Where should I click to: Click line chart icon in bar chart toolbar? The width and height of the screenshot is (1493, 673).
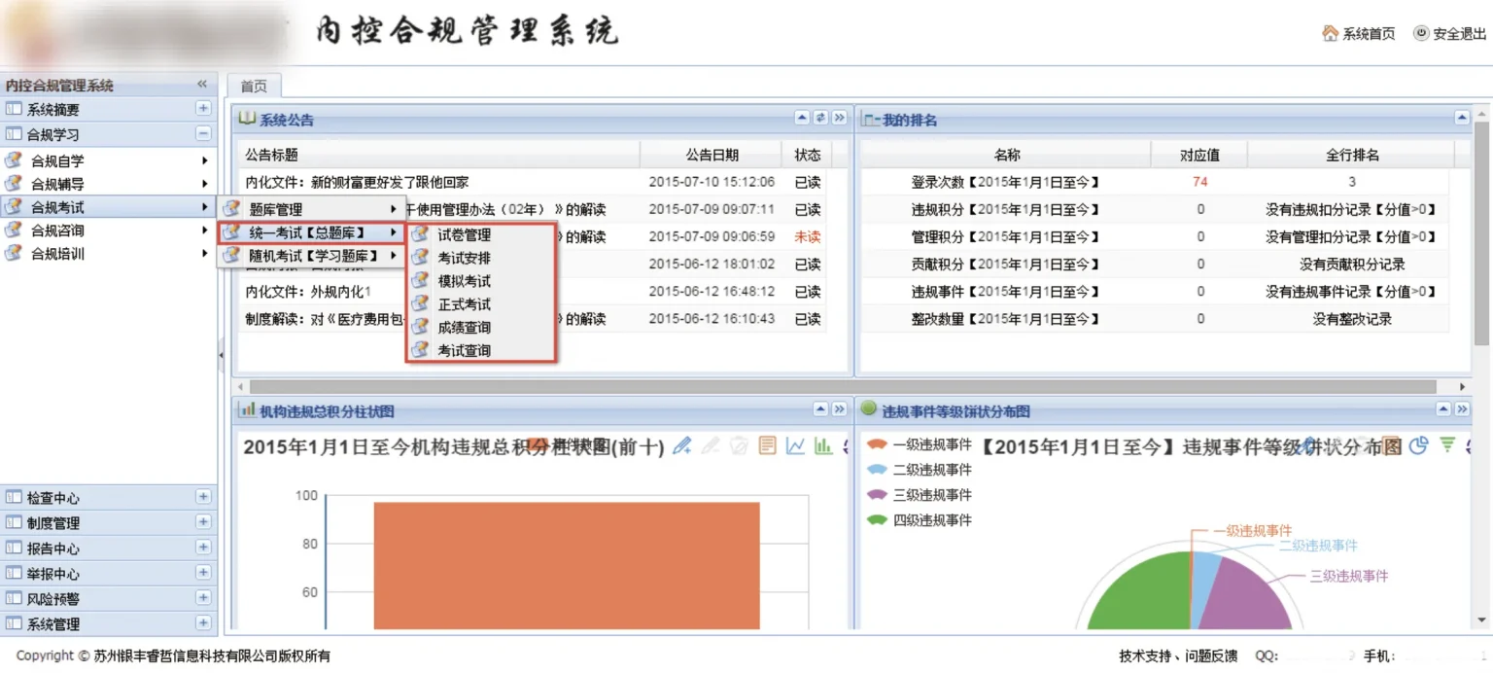[x=795, y=445]
